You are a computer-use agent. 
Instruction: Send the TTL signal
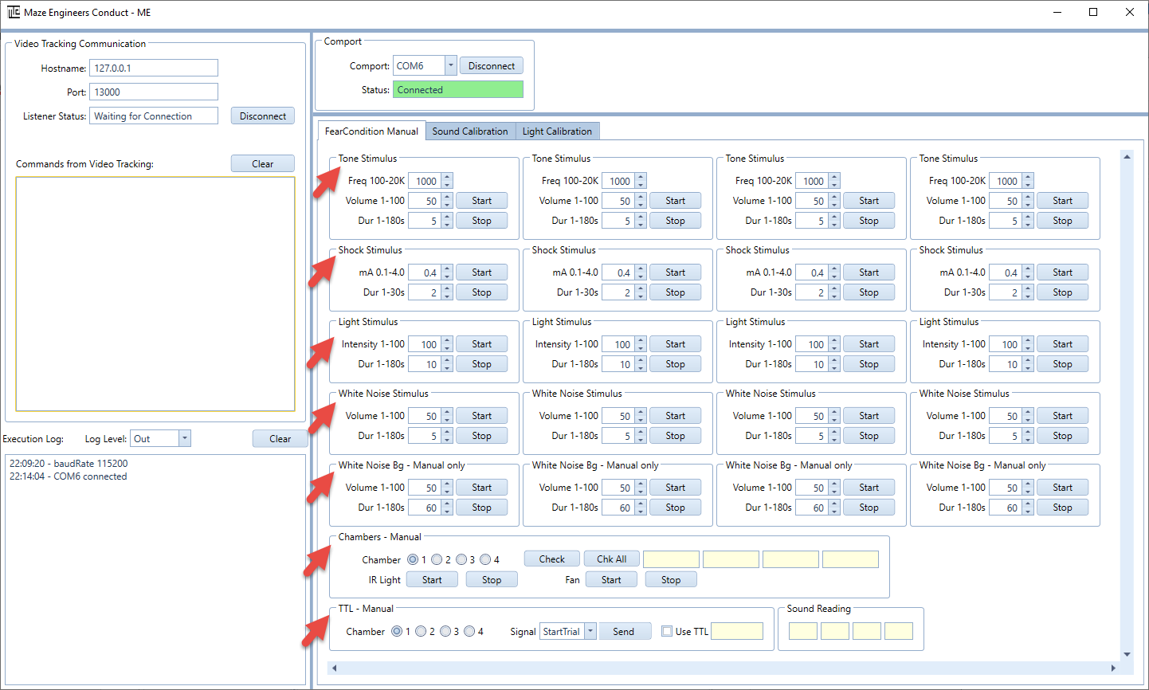click(x=624, y=631)
